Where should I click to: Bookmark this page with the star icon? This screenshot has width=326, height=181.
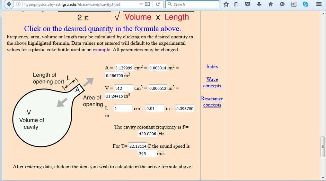[226, 4]
